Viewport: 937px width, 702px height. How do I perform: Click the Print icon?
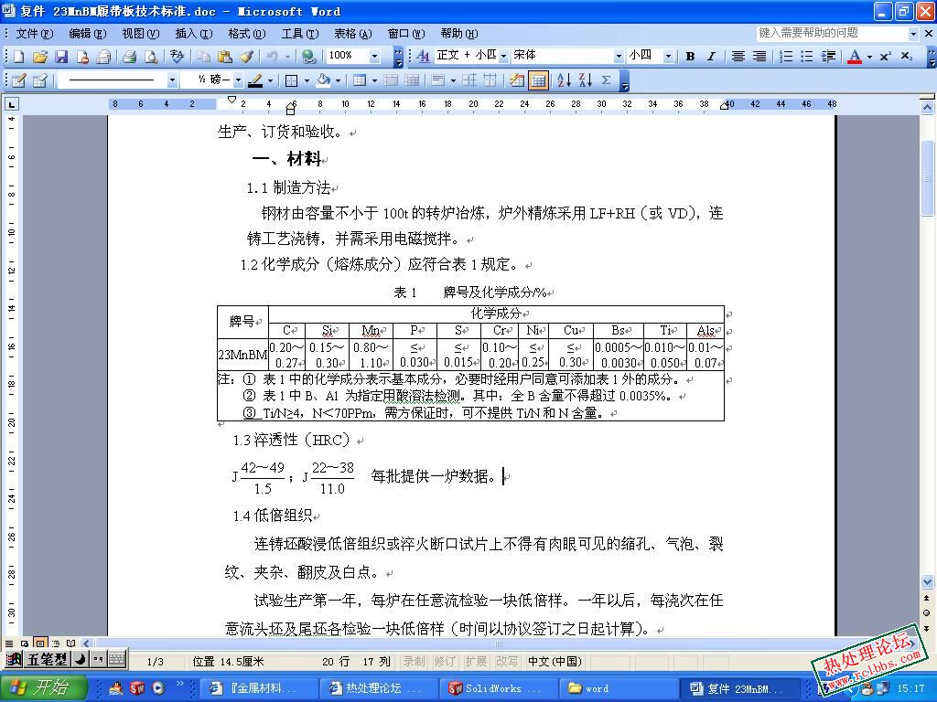tap(129, 57)
